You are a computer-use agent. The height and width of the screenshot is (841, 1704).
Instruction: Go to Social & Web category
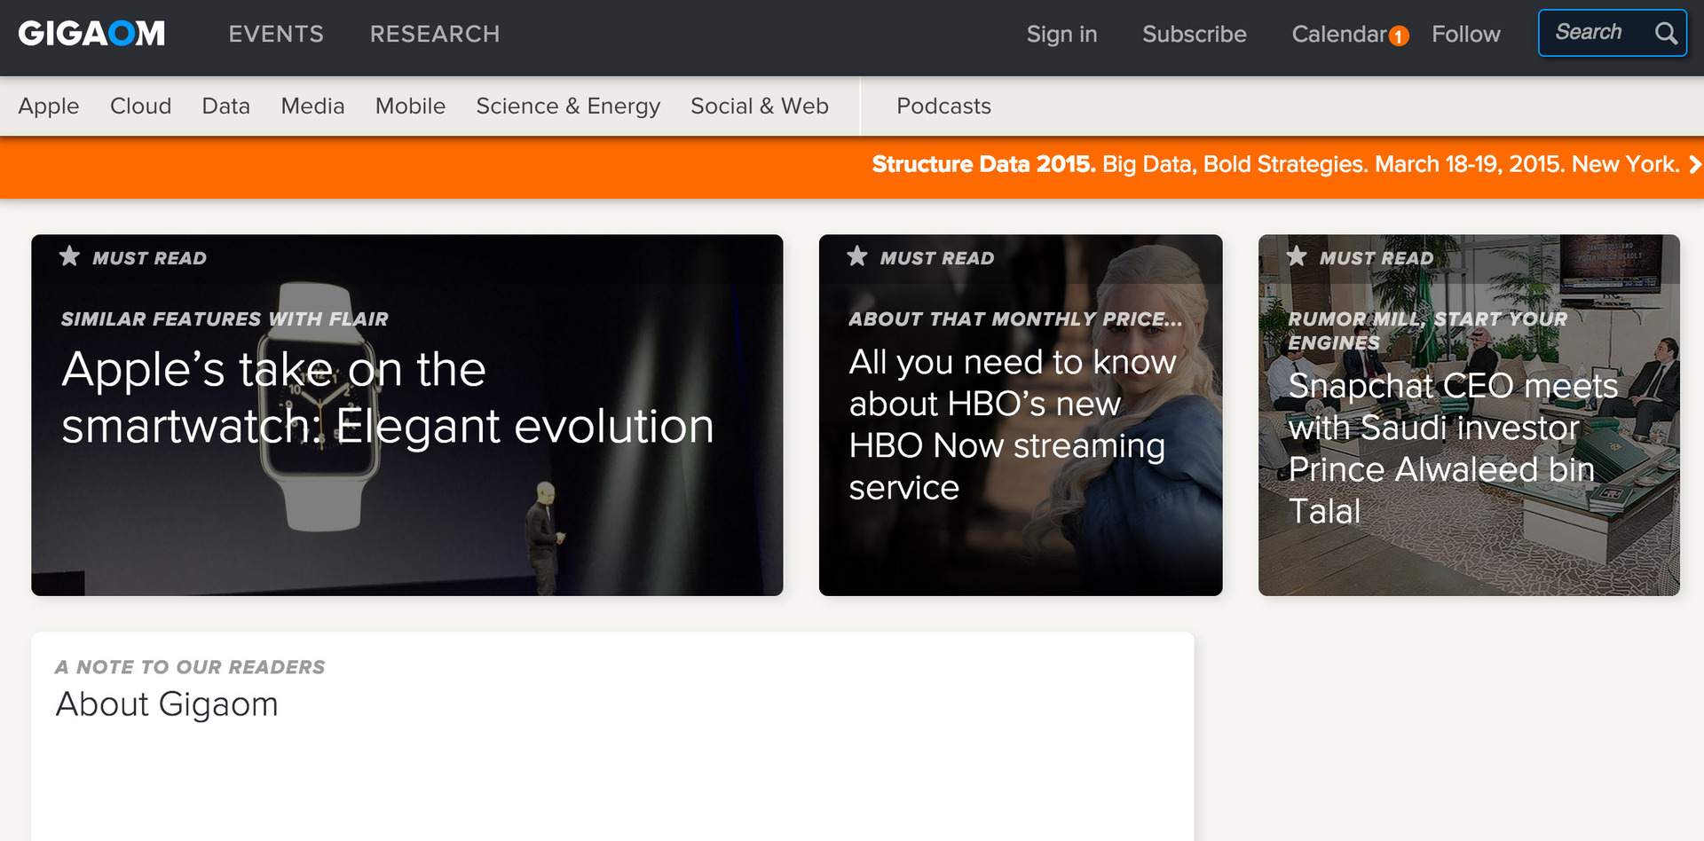pos(760,106)
